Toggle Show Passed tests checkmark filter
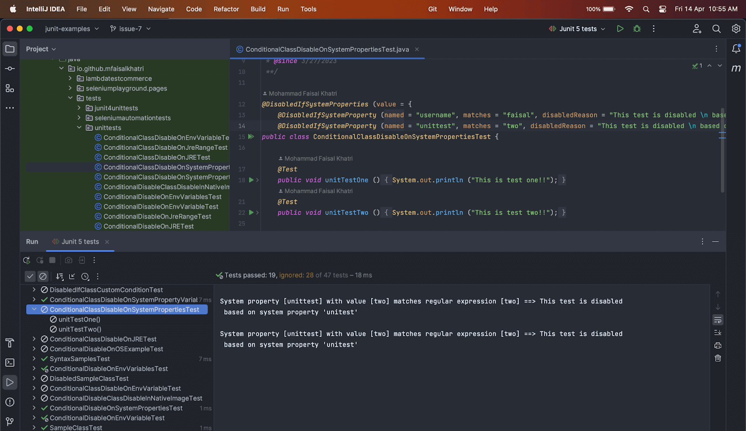The height and width of the screenshot is (431, 746). (30, 276)
